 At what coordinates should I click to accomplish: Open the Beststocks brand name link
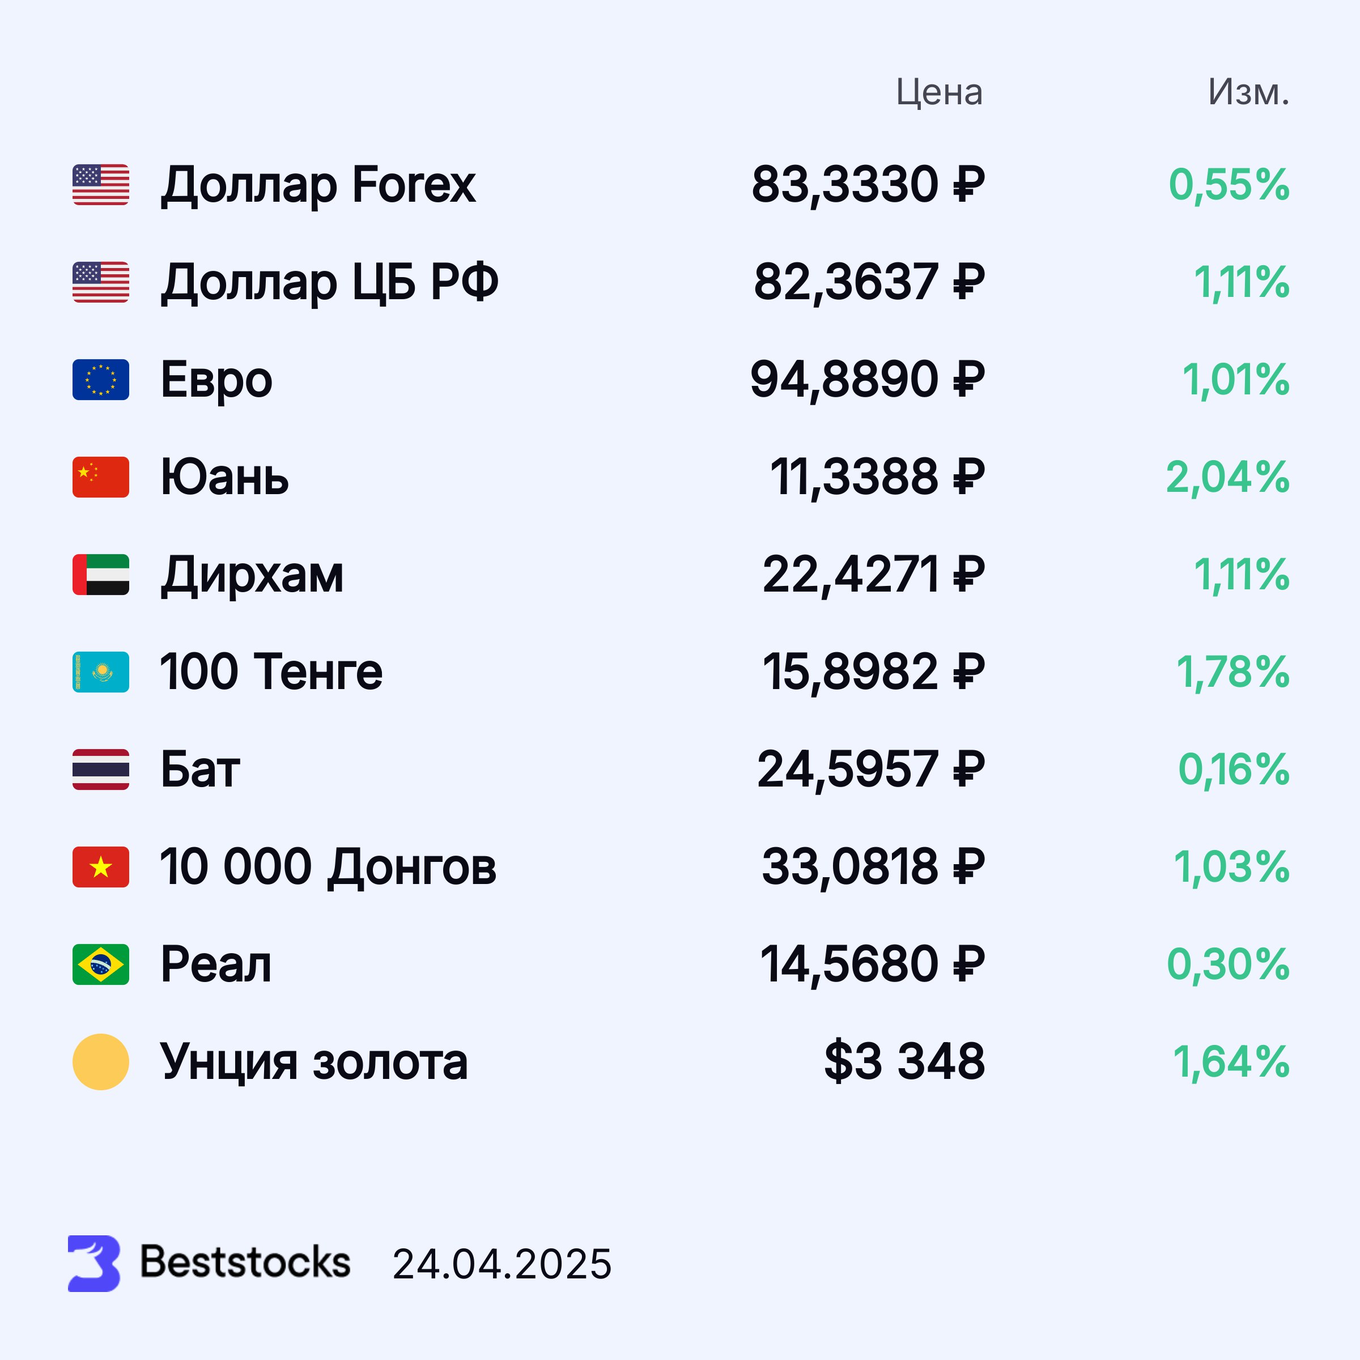(245, 1262)
